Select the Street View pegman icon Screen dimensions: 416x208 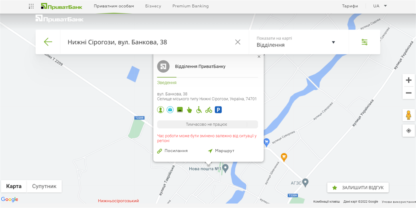tap(409, 115)
